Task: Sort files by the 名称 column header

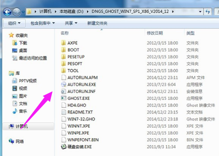Action: (x=65, y=33)
